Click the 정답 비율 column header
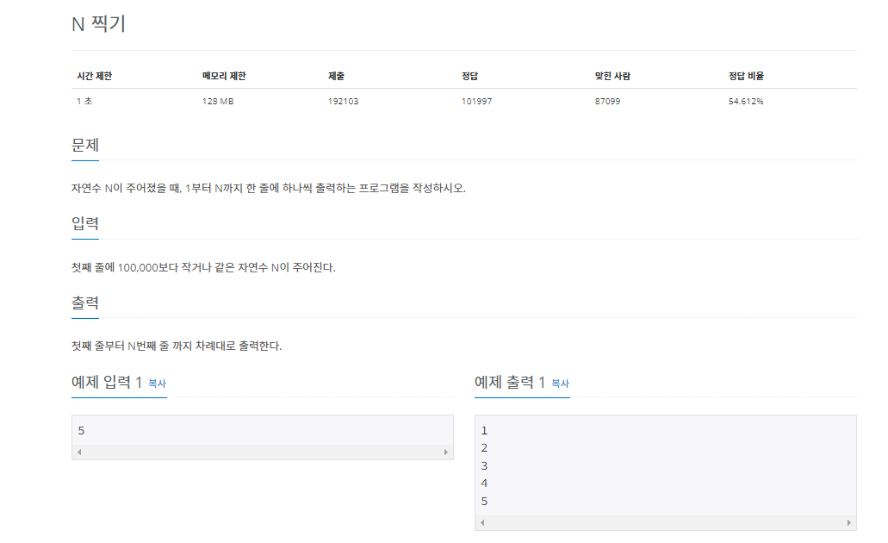This screenshot has width=888, height=543. [x=746, y=76]
